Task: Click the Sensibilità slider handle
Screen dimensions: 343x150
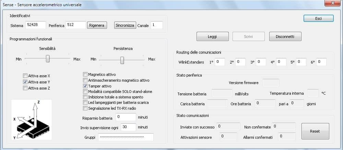Action: tap(48, 59)
